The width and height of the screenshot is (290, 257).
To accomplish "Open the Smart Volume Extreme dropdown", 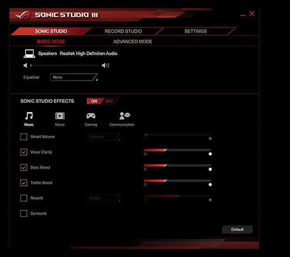I will click(x=104, y=137).
